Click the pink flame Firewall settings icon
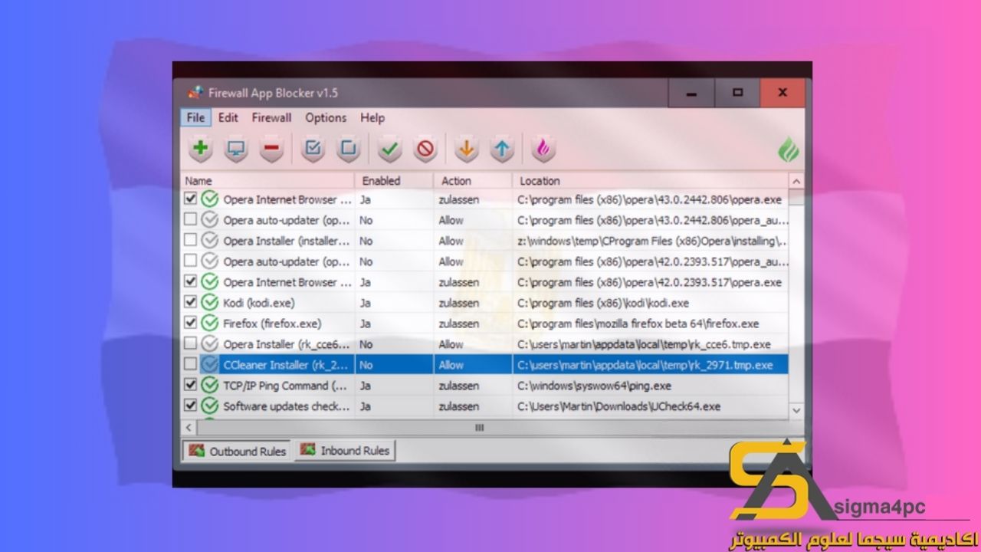 pyautogui.click(x=543, y=149)
